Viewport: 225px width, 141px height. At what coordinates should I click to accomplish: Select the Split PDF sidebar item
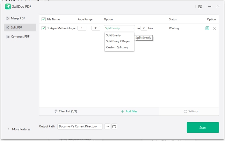point(20,27)
